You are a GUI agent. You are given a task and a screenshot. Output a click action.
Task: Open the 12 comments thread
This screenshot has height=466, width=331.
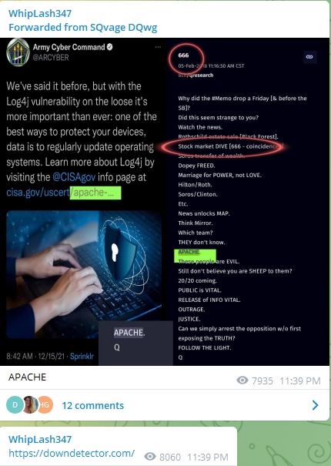[x=92, y=405]
